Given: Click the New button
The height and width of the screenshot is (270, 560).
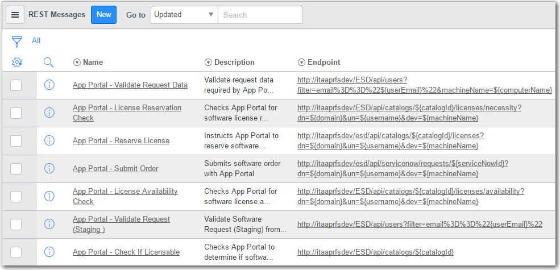Looking at the screenshot, I should tap(103, 15).
